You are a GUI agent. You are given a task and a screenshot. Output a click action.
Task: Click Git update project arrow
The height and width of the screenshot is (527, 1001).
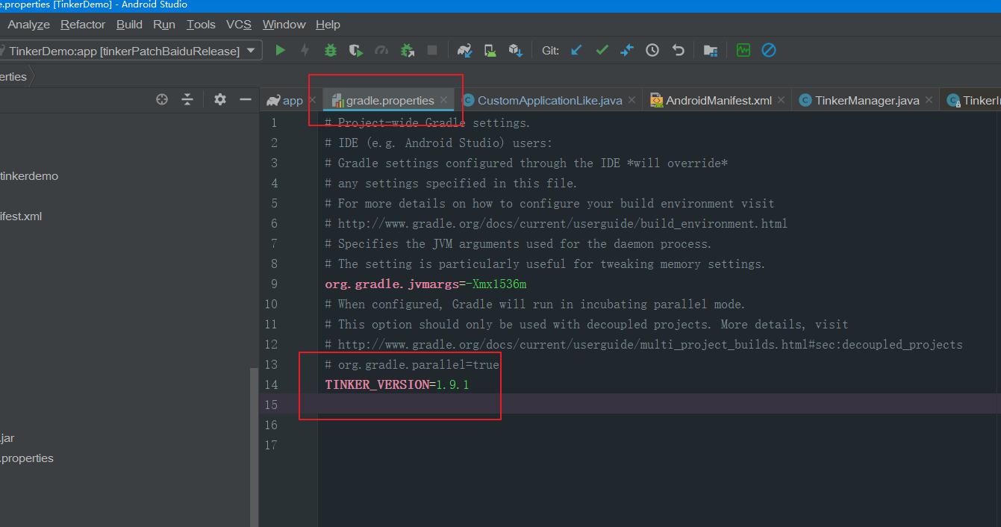(576, 51)
